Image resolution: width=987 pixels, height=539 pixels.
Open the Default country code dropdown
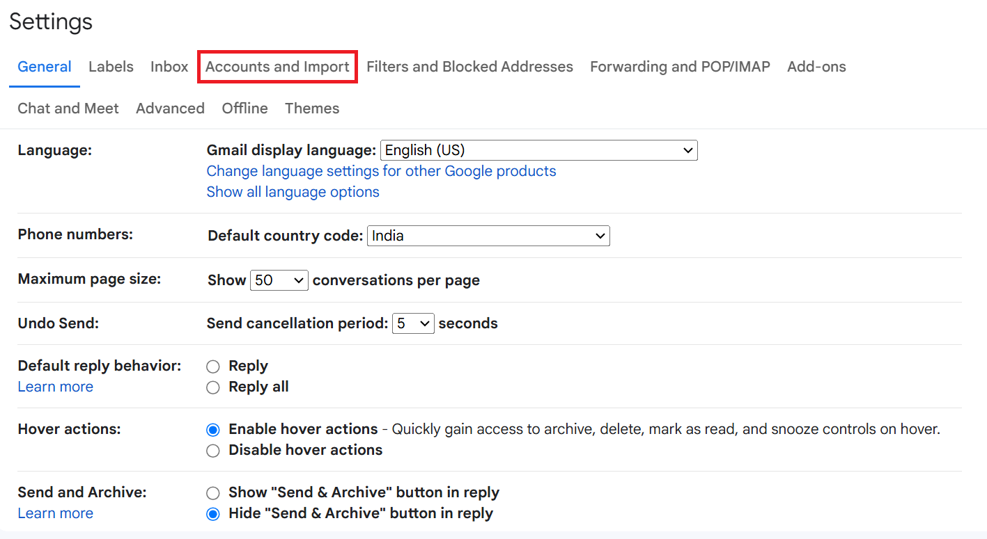click(x=488, y=236)
